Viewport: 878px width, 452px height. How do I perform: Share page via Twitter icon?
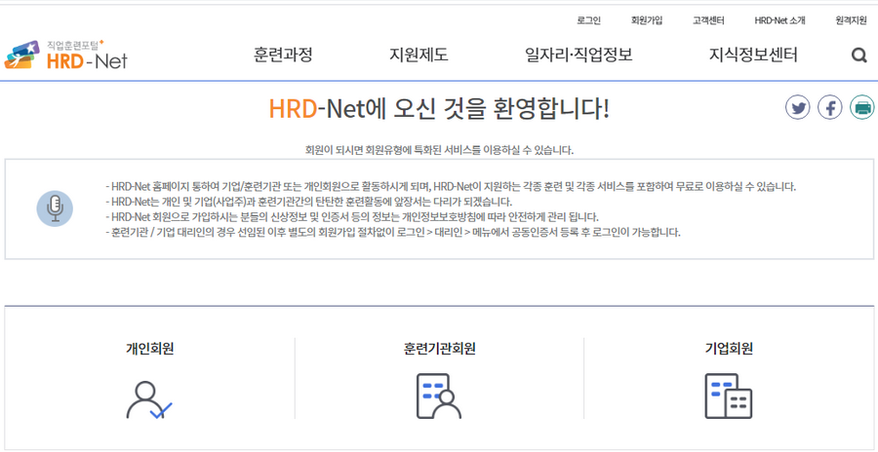pos(797,107)
